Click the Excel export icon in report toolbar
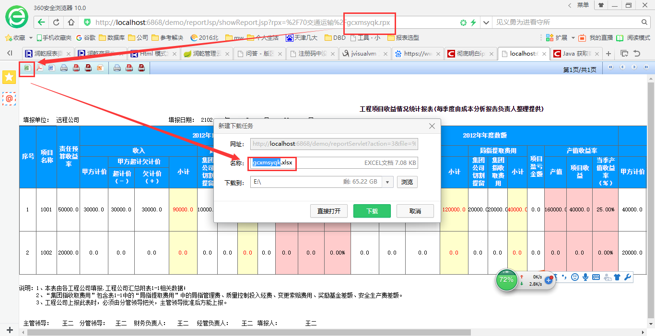Screen dimensions: 655x336 click(27, 68)
